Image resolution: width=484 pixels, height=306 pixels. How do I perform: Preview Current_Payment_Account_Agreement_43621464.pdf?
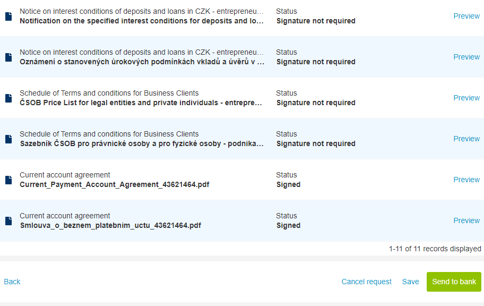click(466, 180)
